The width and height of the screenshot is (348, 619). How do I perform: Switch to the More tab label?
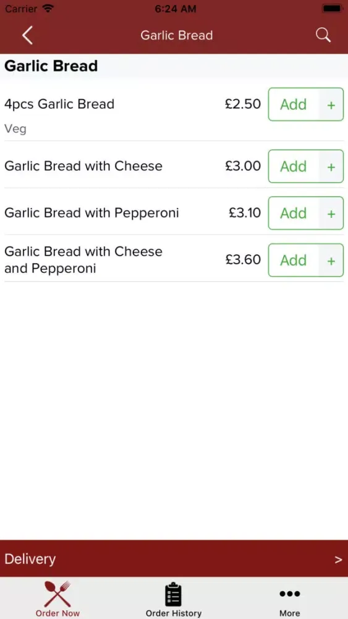[x=290, y=613]
